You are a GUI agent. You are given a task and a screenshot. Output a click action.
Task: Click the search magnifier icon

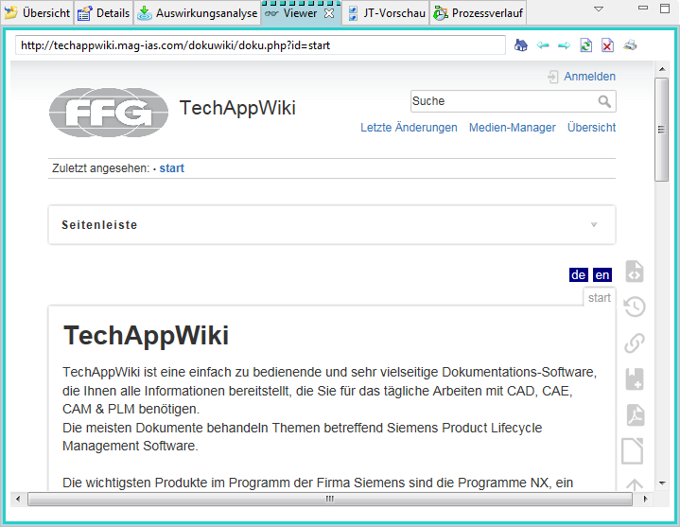click(x=604, y=101)
